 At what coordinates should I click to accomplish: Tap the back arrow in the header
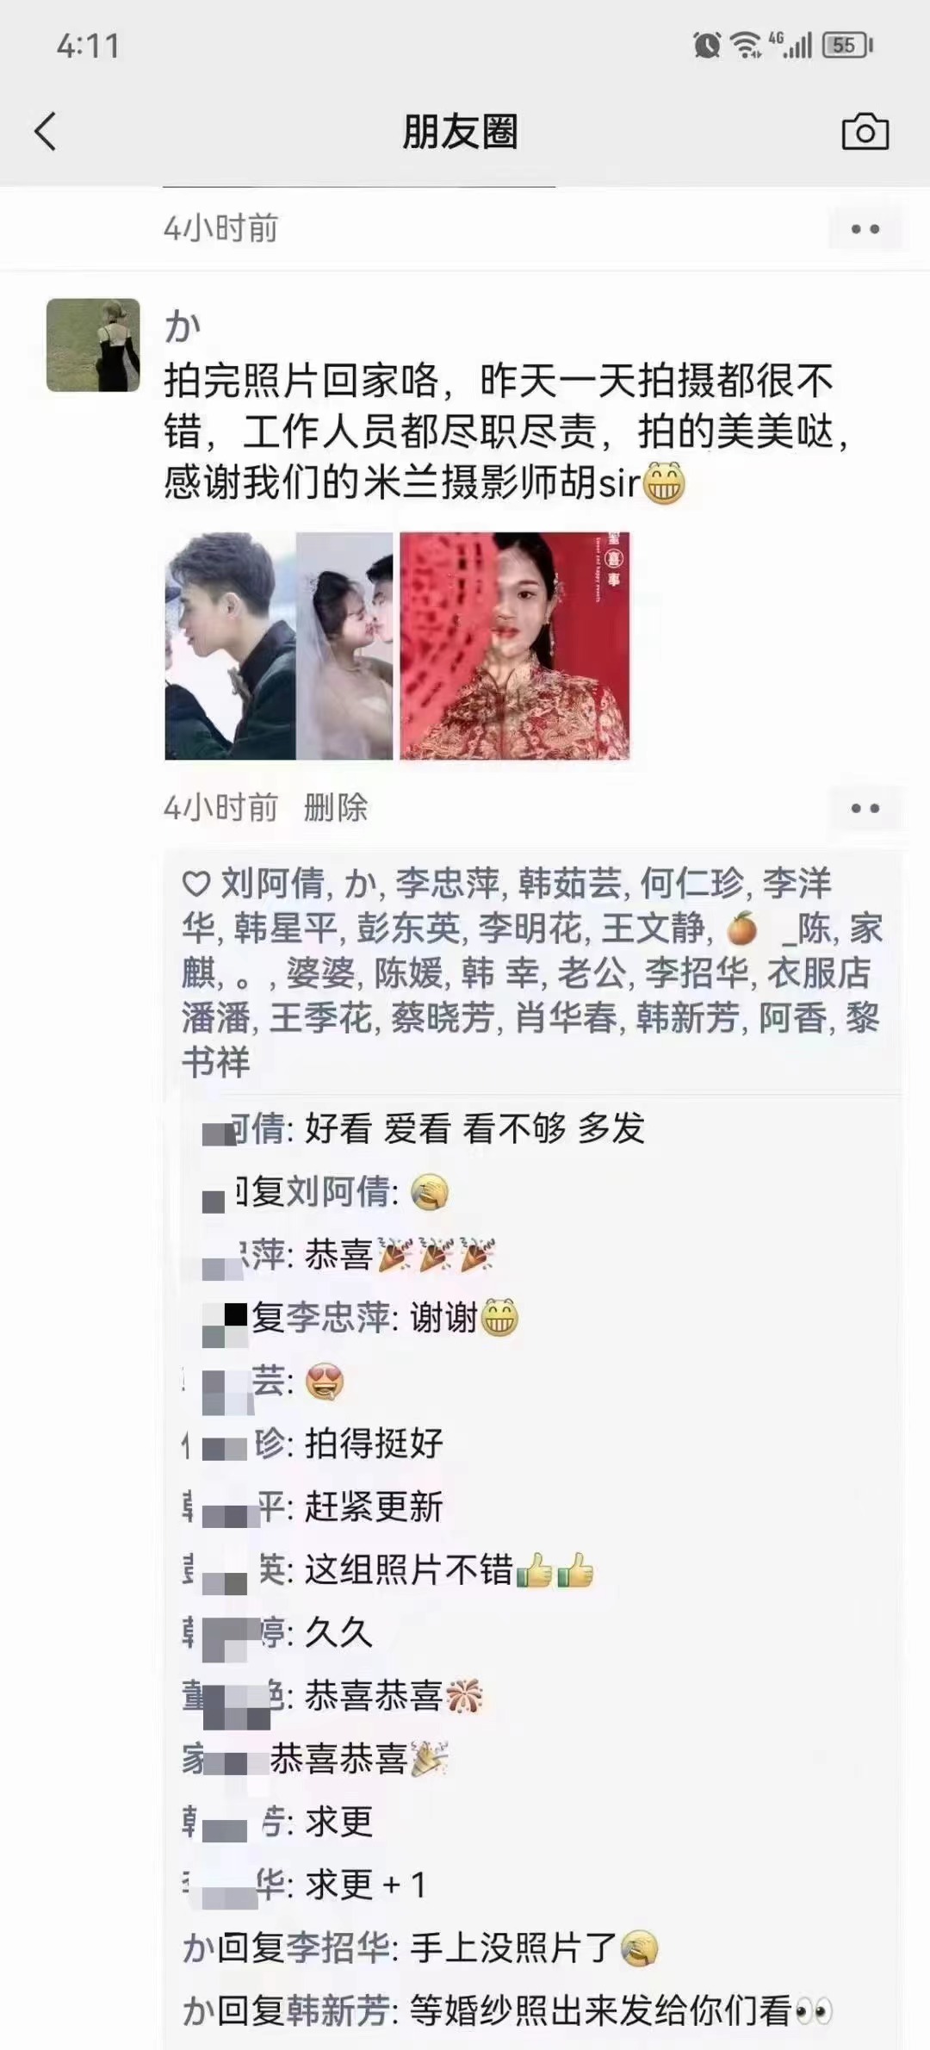(x=46, y=132)
